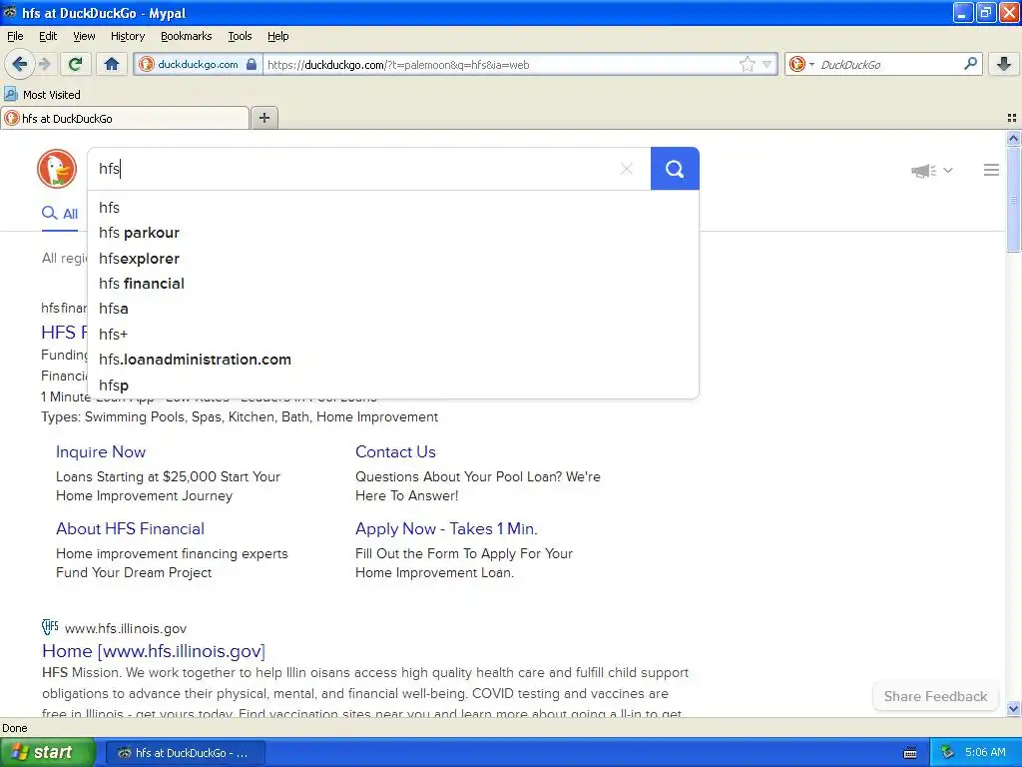The width and height of the screenshot is (1022, 767).
Task: Open the Help menu
Action: (277, 36)
